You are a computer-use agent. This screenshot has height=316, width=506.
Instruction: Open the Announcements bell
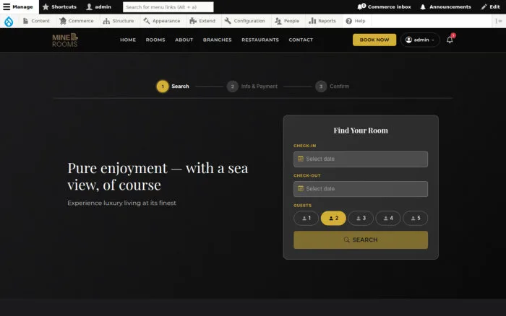tap(446, 6)
